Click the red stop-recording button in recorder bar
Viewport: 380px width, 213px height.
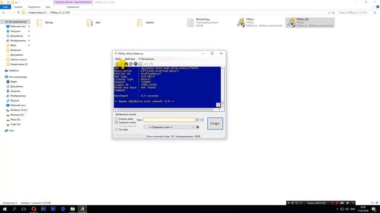point(337,203)
